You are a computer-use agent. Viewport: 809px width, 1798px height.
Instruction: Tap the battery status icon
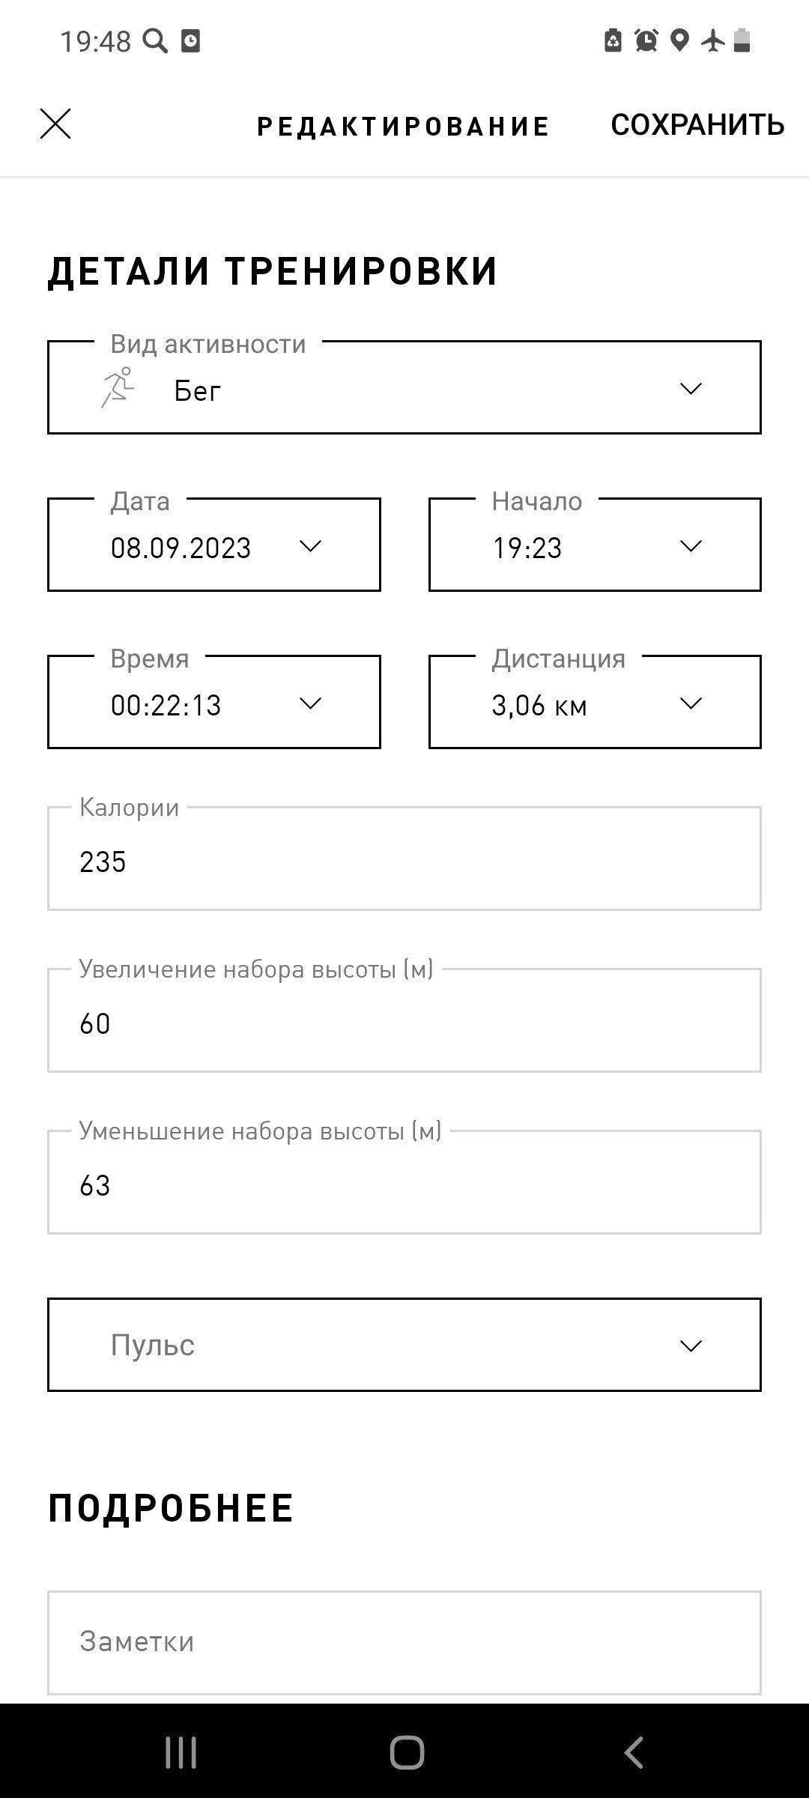[x=742, y=40]
